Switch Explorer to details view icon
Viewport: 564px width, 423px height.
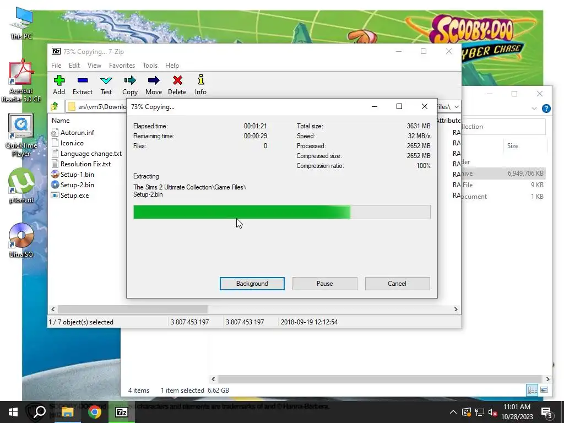click(533, 390)
